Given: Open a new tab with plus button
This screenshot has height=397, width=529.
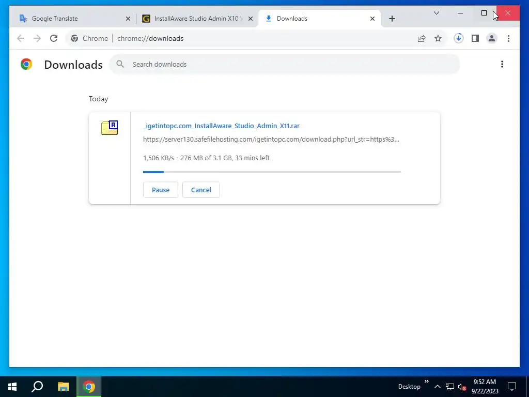Looking at the screenshot, I should [392, 19].
